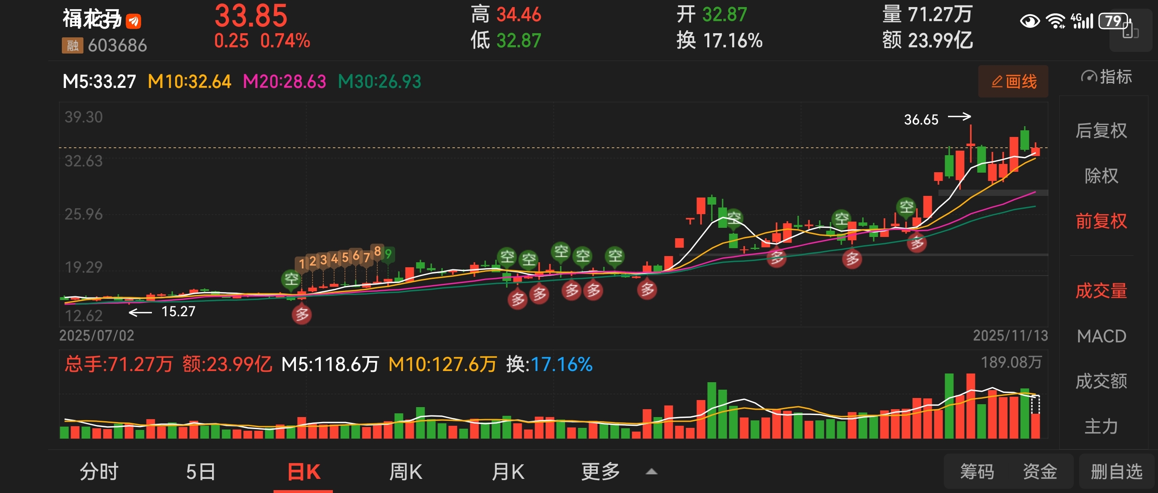The width and height of the screenshot is (1158, 493).
Task: Expand the 更多 period options arrow
Action: [651, 471]
